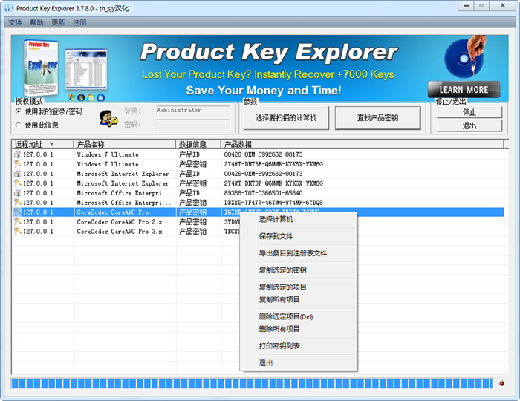520x401 pixels.
Task: Sort by 数据信息 column header
Action: pos(198,144)
